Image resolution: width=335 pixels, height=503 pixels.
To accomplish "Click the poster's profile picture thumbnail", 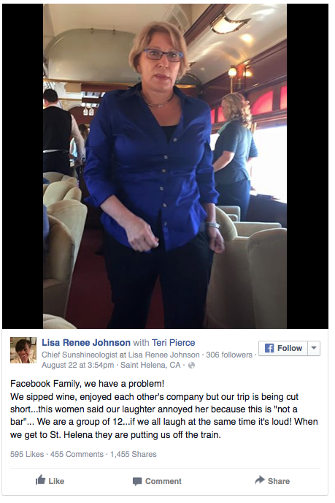I will [23, 349].
